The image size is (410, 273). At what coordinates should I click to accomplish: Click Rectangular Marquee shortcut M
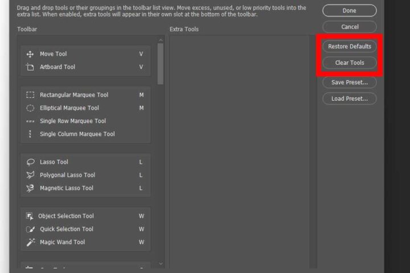pyautogui.click(x=141, y=95)
